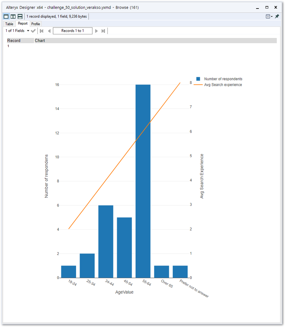Select the horizontal split layout icon
Image resolution: width=285 pixels, height=327 pixels.
20,16
